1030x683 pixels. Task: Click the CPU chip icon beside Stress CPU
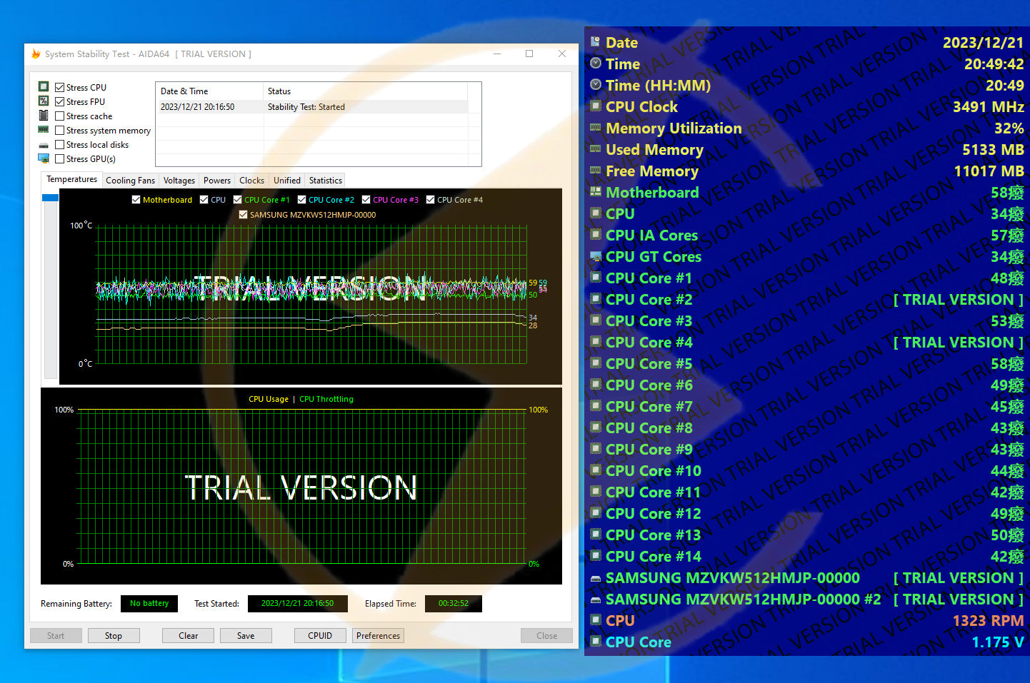pos(44,87)
